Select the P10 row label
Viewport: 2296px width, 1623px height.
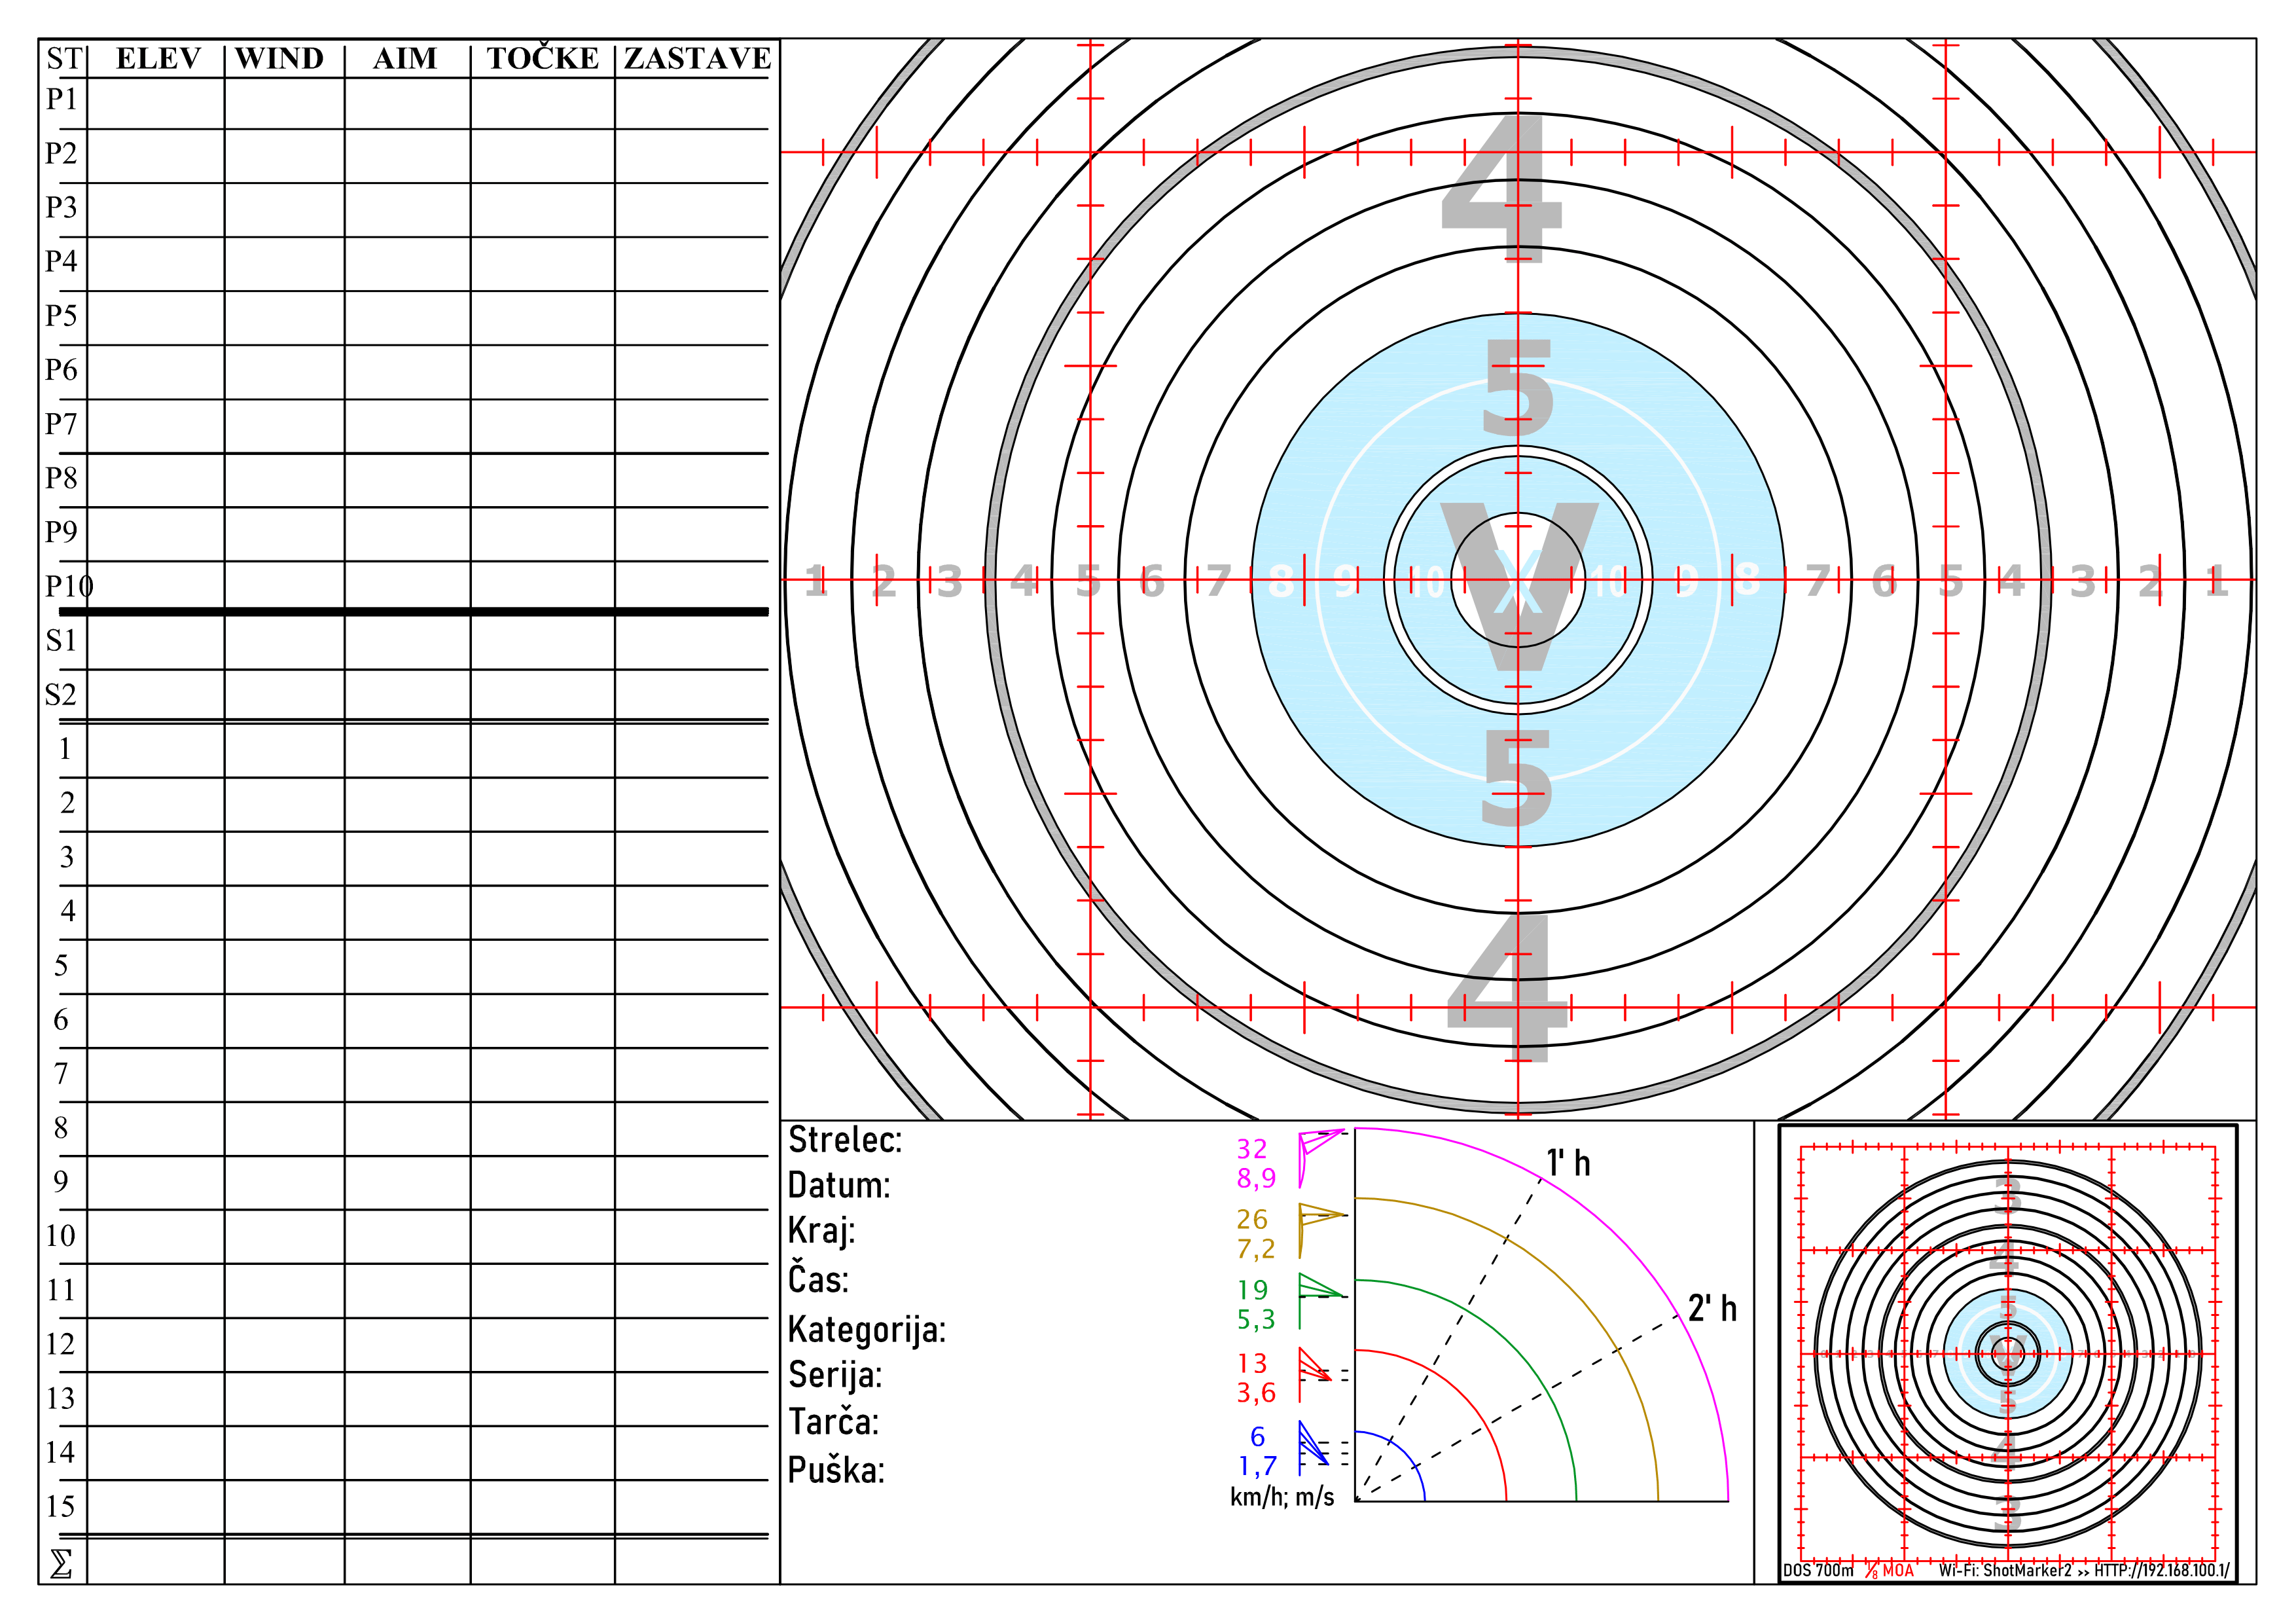tap(69, 586)
